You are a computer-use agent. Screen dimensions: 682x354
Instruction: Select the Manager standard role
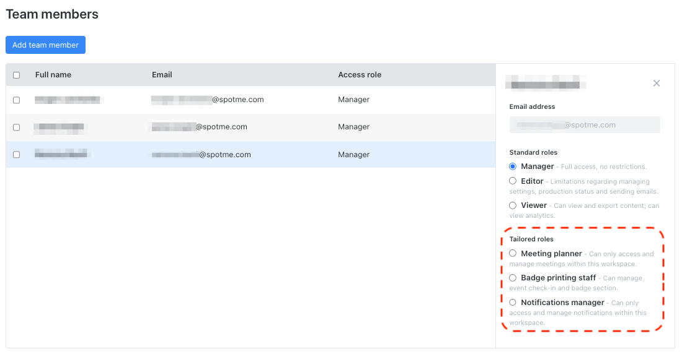513,166
